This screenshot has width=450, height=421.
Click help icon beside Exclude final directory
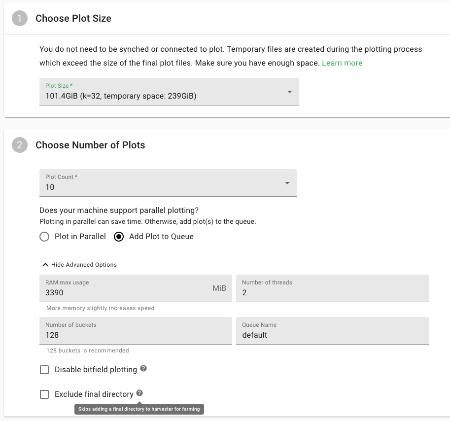tap(140, 393)
